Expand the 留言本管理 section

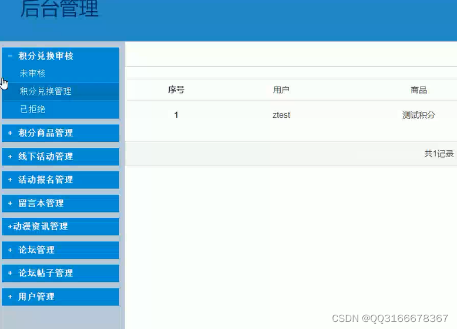coord(61,203)
